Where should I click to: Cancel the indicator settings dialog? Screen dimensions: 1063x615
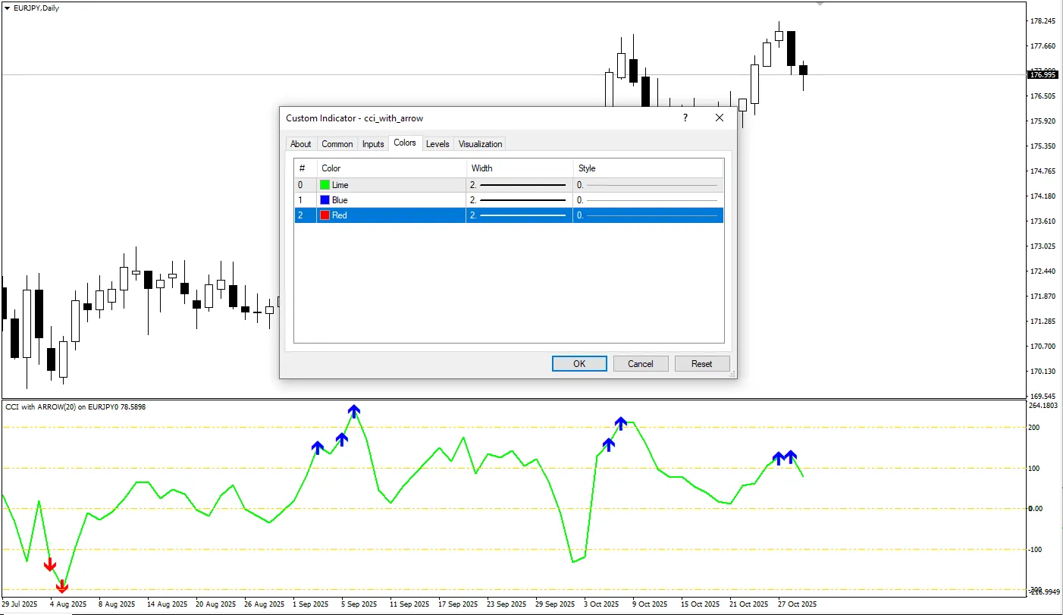[640, 364]
